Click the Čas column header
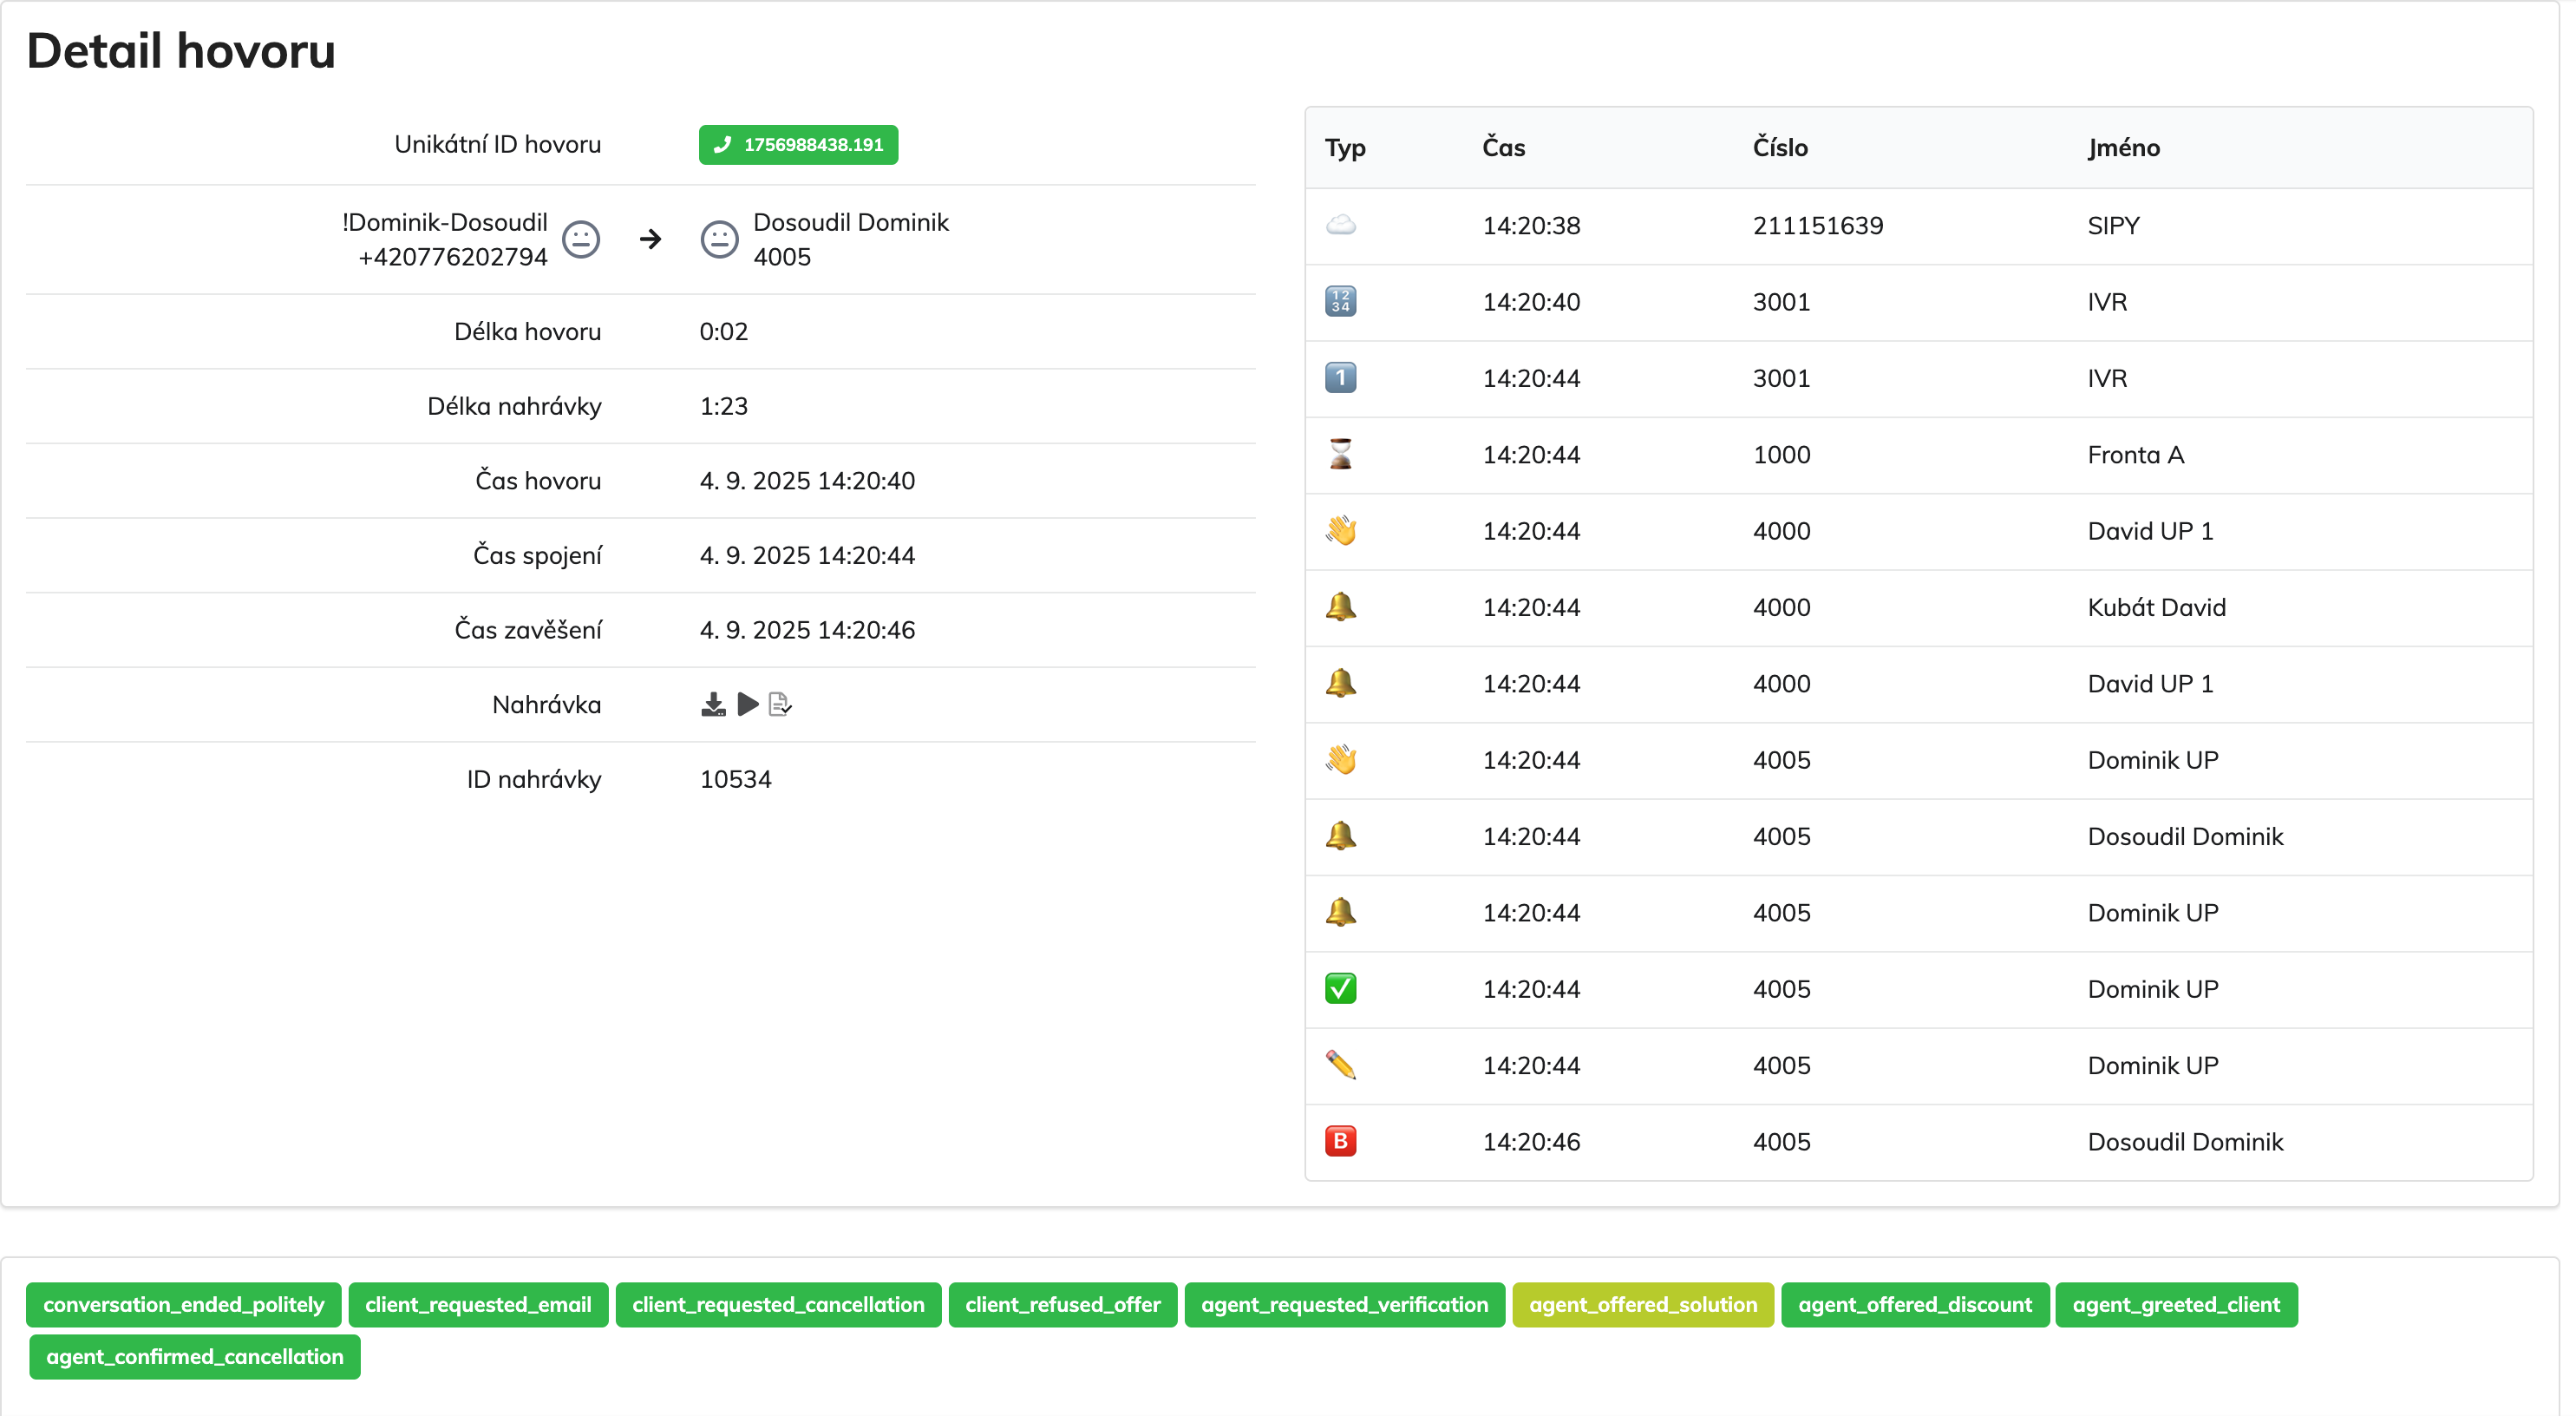Image resolution: width=2576 pixels, height=1416 pixels. [x=1503, y=148]
